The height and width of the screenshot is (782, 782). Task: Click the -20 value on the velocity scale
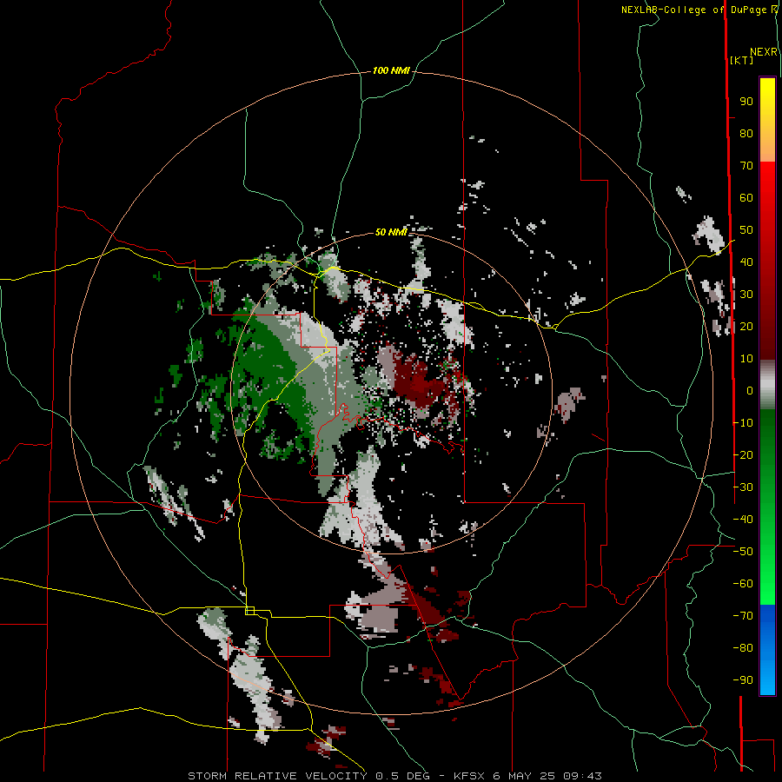click(x=743, y=455)
